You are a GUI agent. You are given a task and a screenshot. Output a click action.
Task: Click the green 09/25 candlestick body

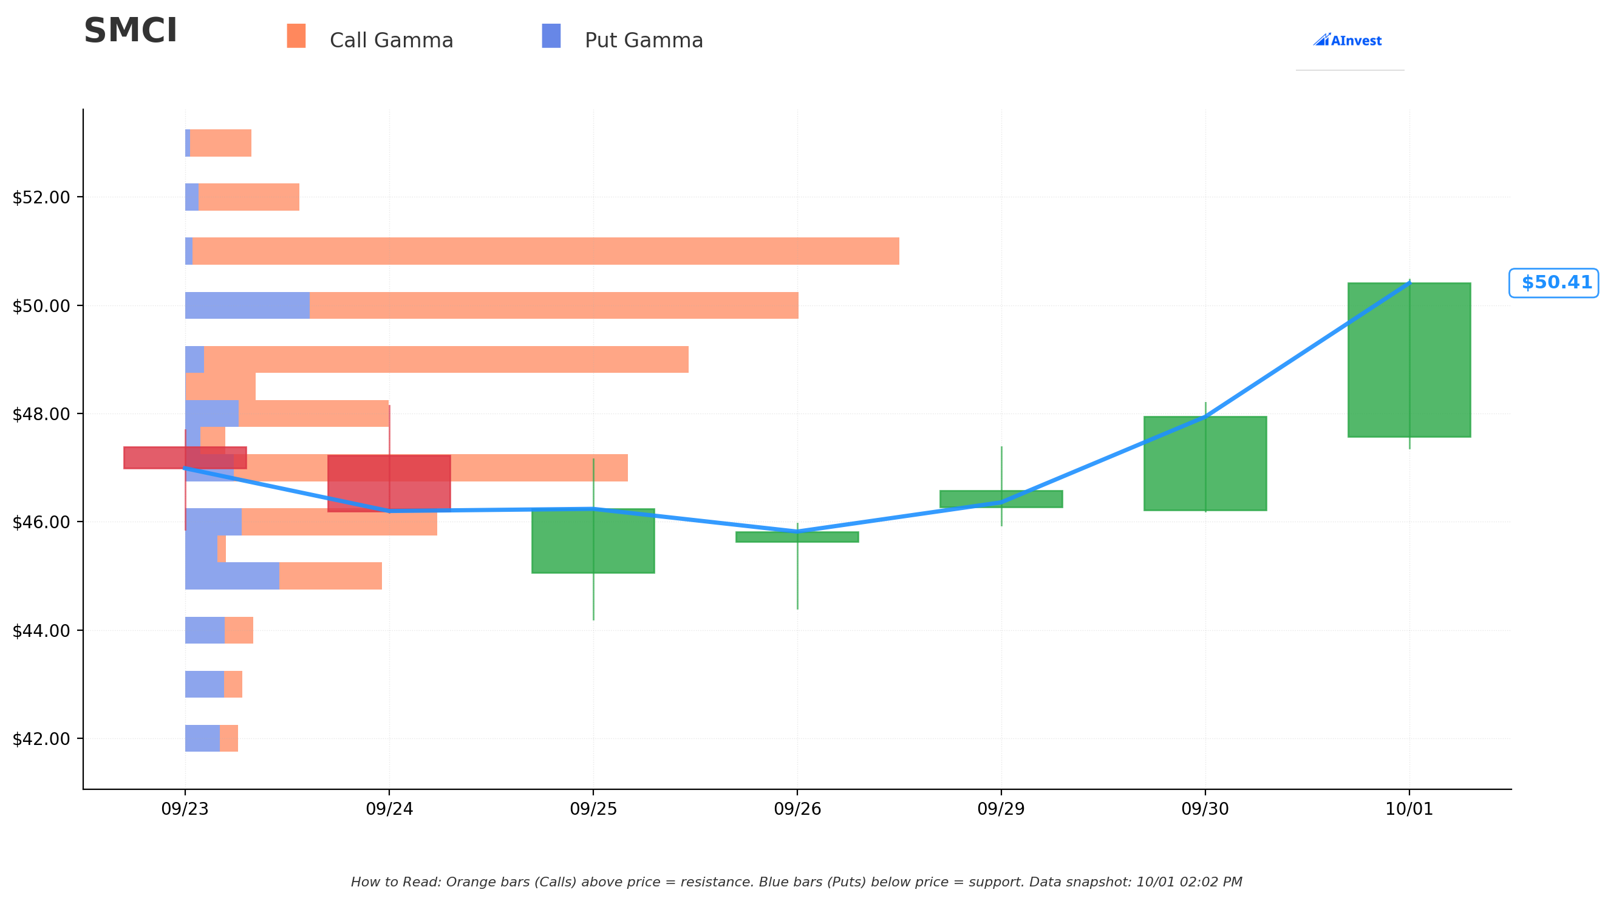click(593, 541)
